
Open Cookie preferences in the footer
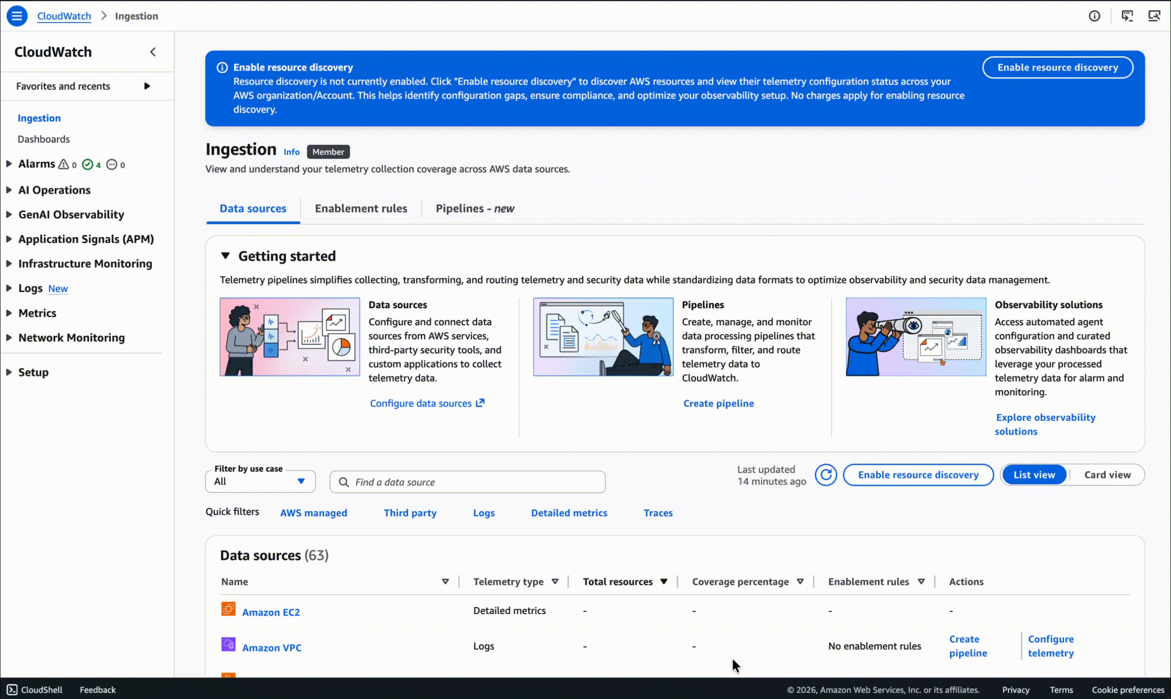click(1128, 690)
